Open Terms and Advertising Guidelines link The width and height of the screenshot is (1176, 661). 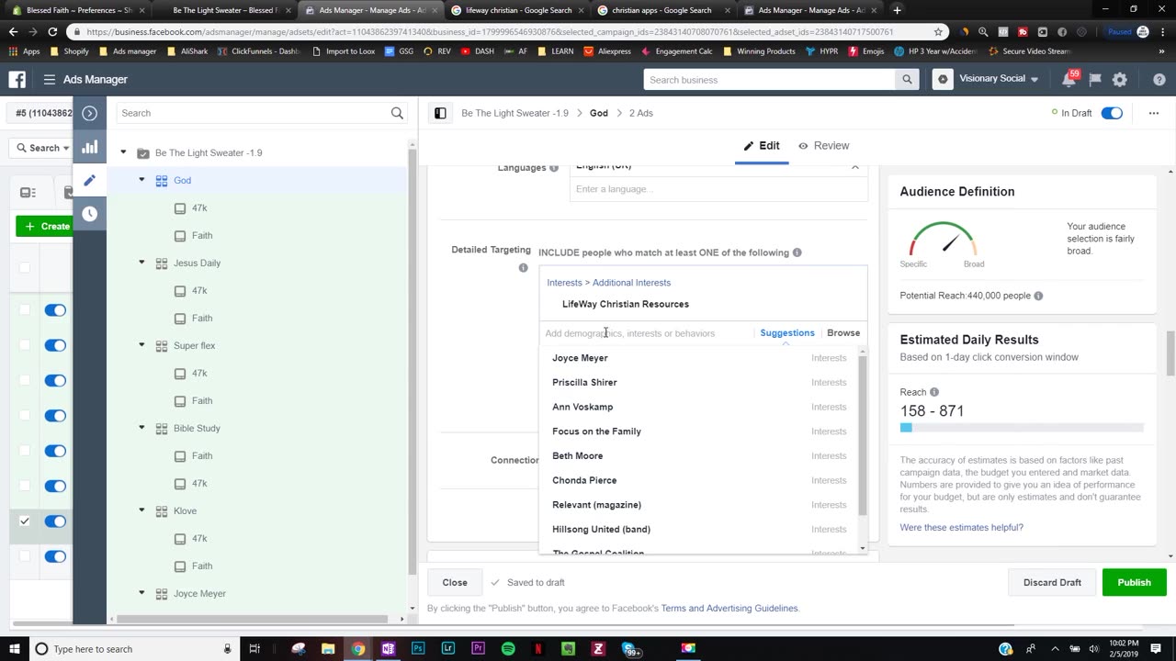pyautogui.click(x=729, y=608)
